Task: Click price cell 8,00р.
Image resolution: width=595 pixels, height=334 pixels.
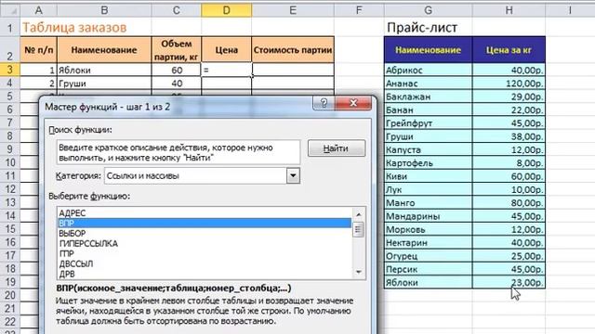Action: (x=509, y=162)
